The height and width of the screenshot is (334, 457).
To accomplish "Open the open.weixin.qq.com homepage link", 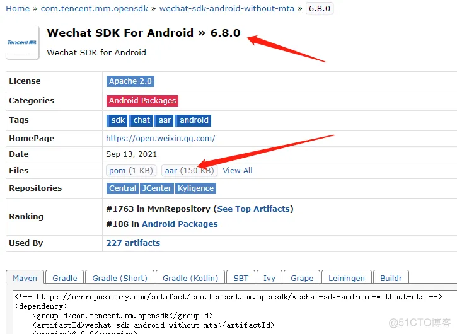I will coord(161,138).
